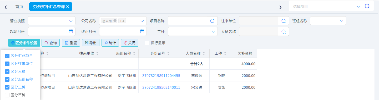Click 刘宇飞班组 in 李晨硕's row

(x=127, y=76)
